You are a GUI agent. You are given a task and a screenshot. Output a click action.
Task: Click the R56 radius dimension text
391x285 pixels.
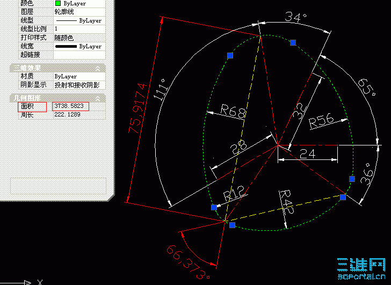click(x=321, y=121)
